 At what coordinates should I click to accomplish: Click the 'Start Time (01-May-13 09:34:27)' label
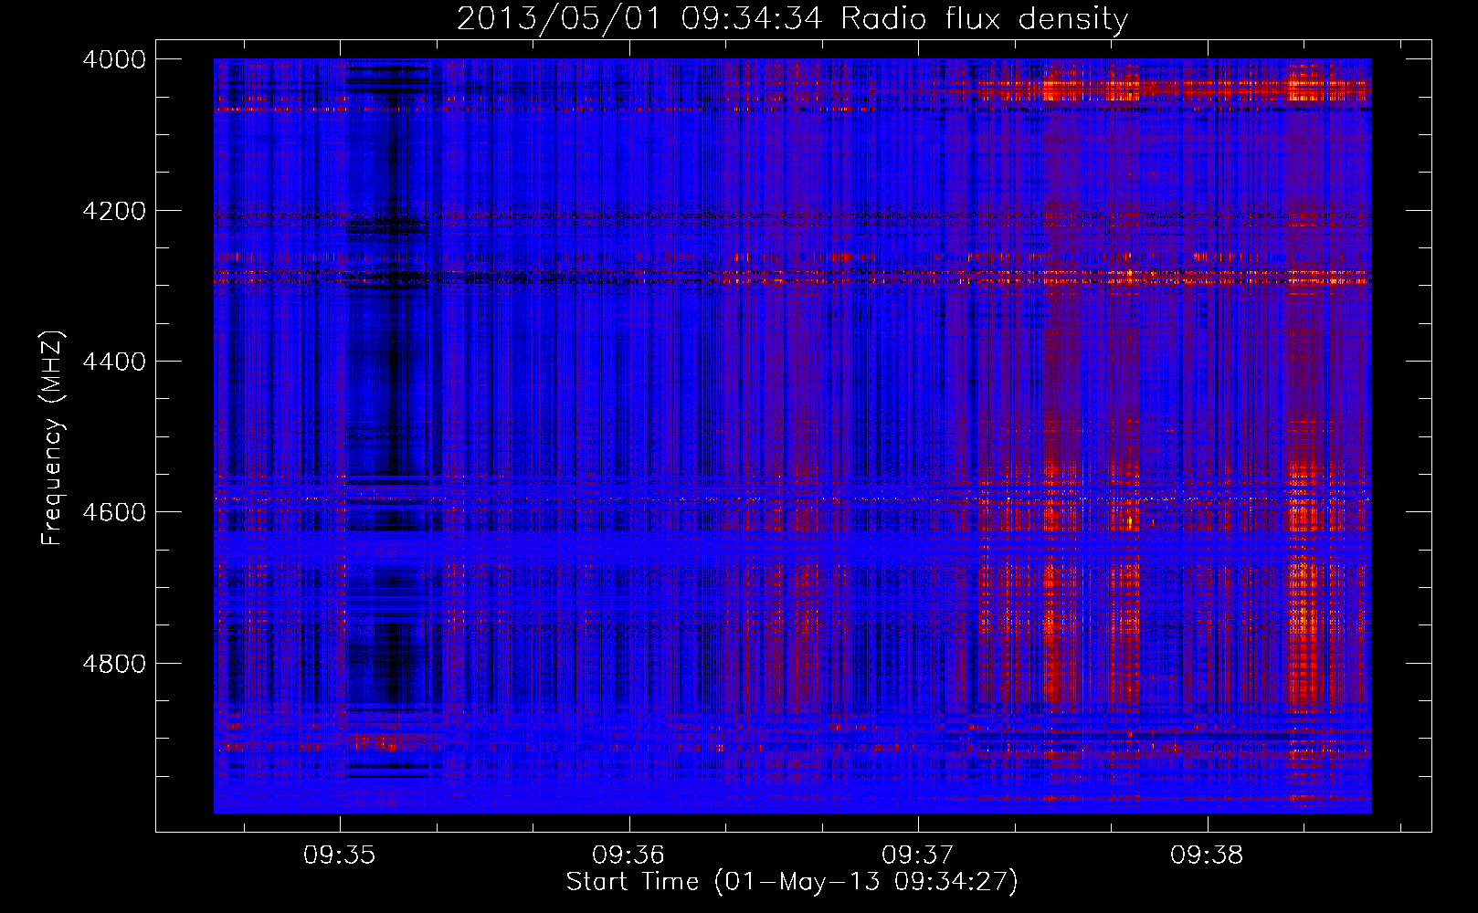tap(792, 882)
